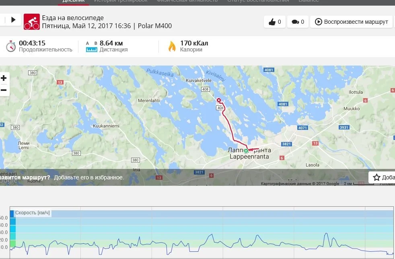Switch to the Дневник tab

[x=74, y=1]
